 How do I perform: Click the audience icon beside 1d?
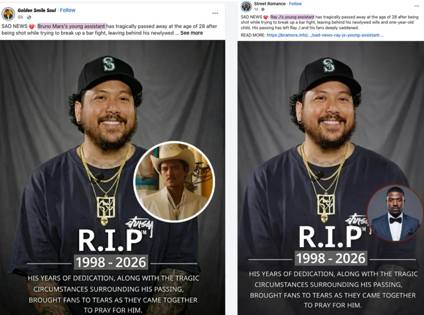click(x=263, y=9)
